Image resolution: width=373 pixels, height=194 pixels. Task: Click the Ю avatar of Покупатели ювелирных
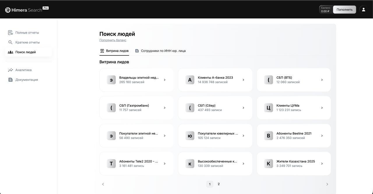pyautogui.click(x=190, y=136)
